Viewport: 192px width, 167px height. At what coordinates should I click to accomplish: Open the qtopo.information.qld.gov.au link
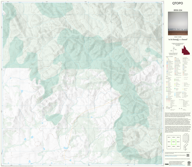(171, 156)
